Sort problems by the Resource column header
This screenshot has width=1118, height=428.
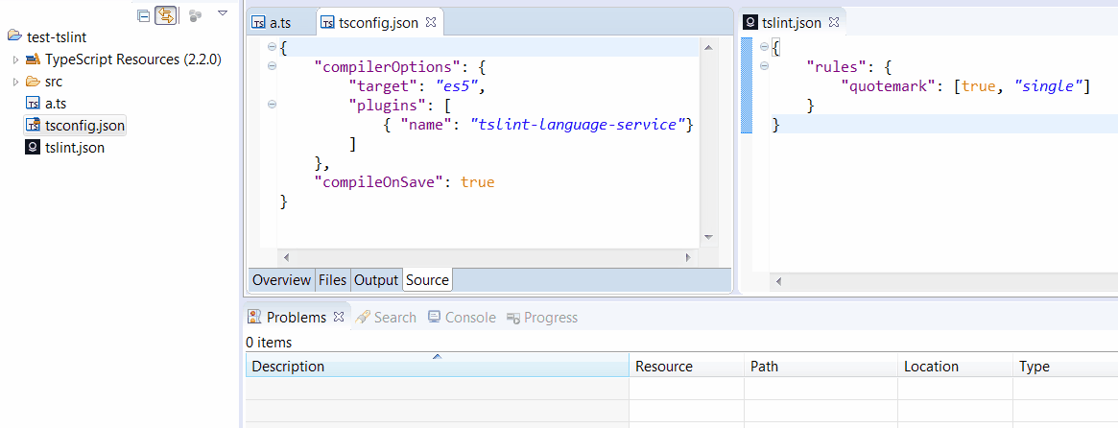coord(663,367)
